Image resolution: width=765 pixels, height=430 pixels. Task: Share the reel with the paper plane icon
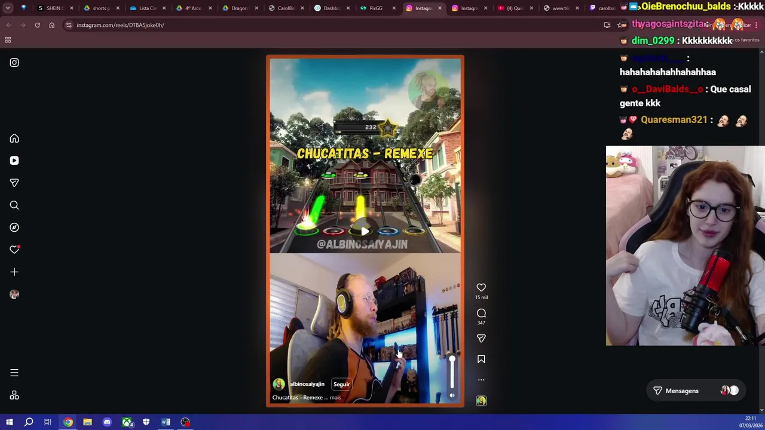pos(481,339)
